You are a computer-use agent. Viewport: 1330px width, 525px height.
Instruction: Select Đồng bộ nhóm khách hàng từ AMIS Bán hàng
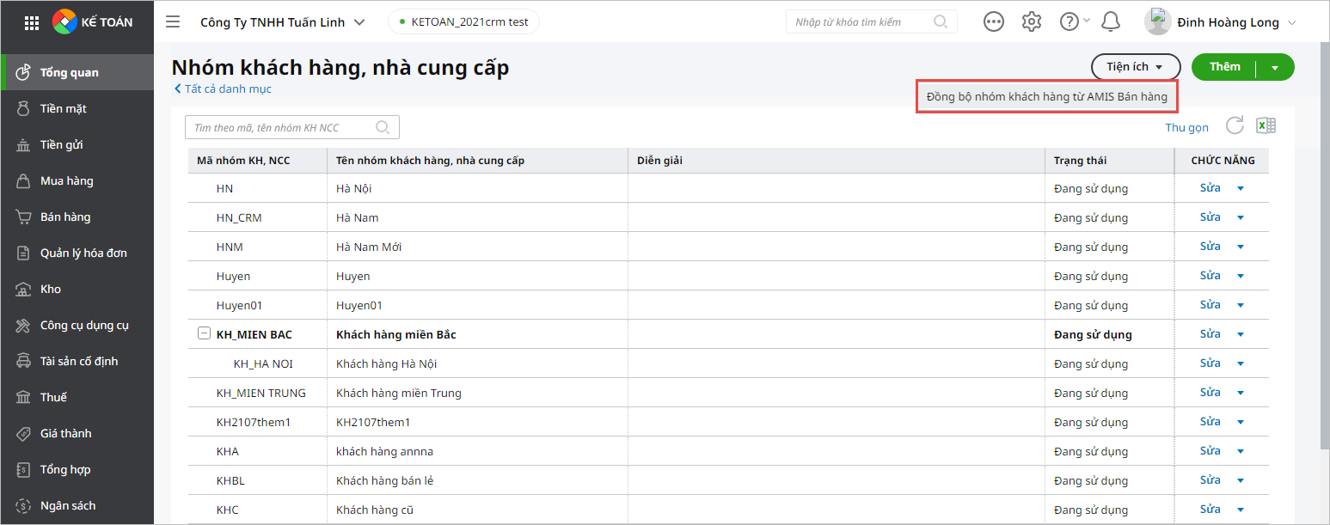tap(1046, 97)
